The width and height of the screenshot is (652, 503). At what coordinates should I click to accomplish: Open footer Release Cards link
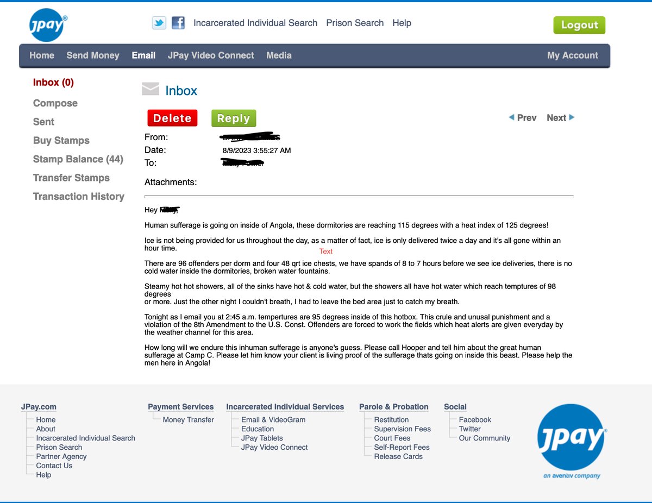398,457
